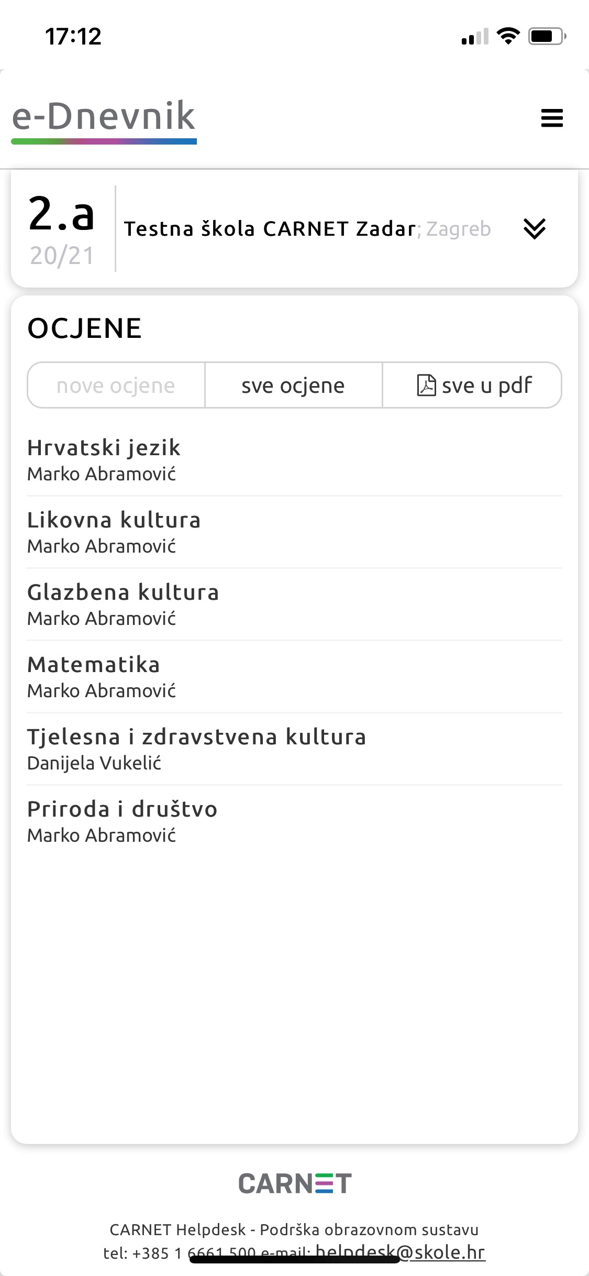The width and height of the screenshot is (589, 1276).
Task: Tap the cellular signal bars icon
Action: pyautogui.click(x=474, y=37)
